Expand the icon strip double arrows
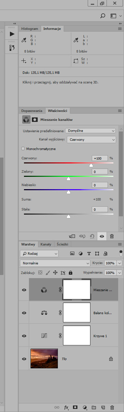The image size is (124, 412). [x=15, y=23]
